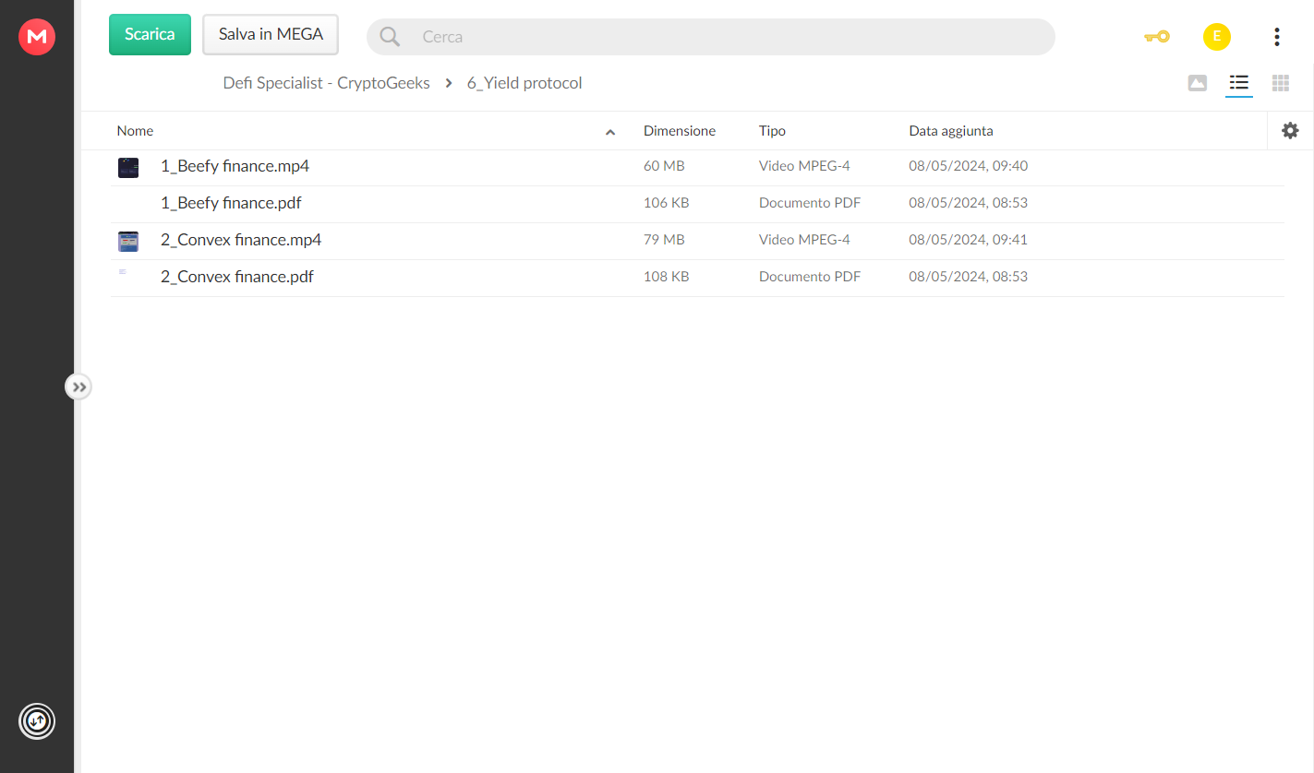The image size is (1314, 773).
Task: Select the list view icon
Action: 1239,83
